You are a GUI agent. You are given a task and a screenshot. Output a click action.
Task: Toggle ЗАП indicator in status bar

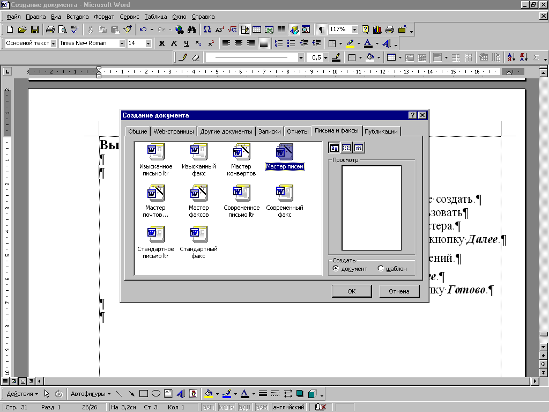point(209,407)
